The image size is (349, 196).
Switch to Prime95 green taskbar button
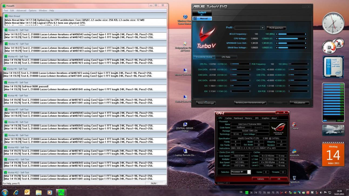pyautogui.click(x=61, y=192)
